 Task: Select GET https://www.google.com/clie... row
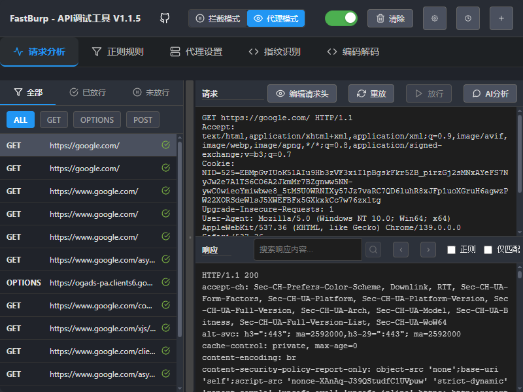[x=88, y=351]
